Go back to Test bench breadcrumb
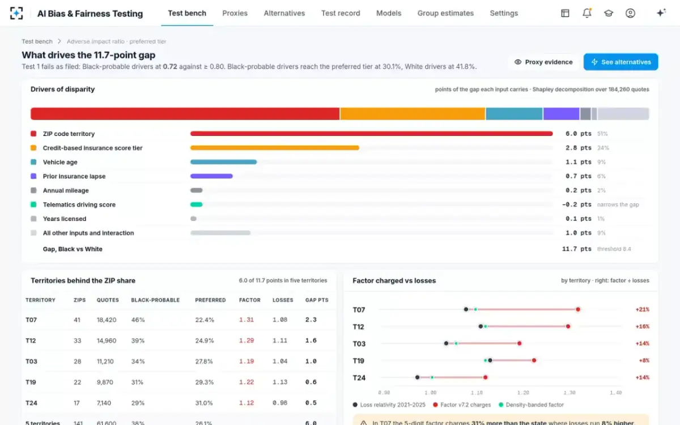The width and height of the screenshot is (680, 425). (37, 41)
